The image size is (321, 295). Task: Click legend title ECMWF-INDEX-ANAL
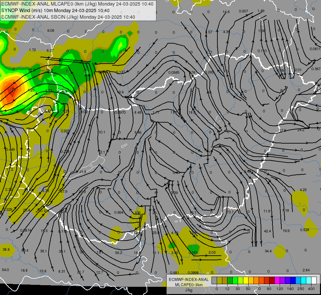click(189, 280)
